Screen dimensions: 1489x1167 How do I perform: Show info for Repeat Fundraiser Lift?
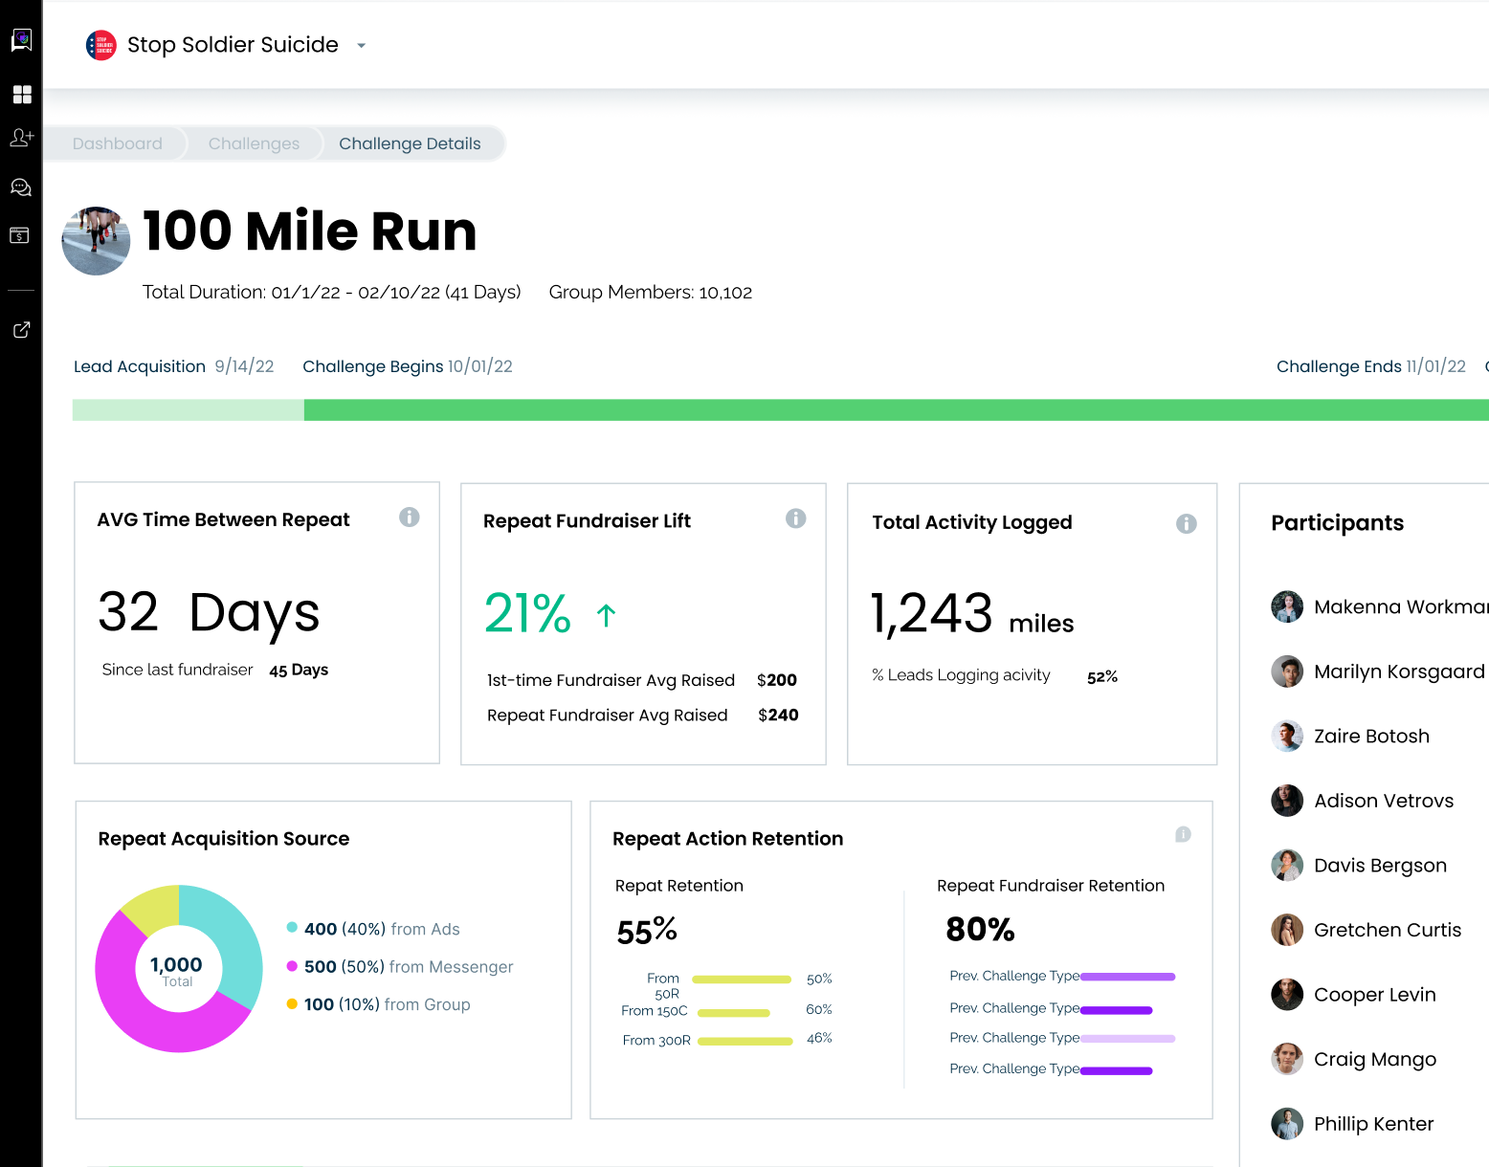pyautogui.click(x=795, y=518)
